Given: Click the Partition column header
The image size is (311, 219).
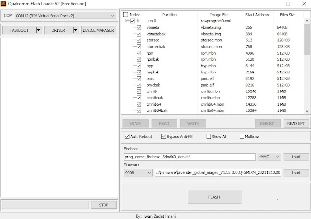Looking at the screenshot, I should pos(170,15).
